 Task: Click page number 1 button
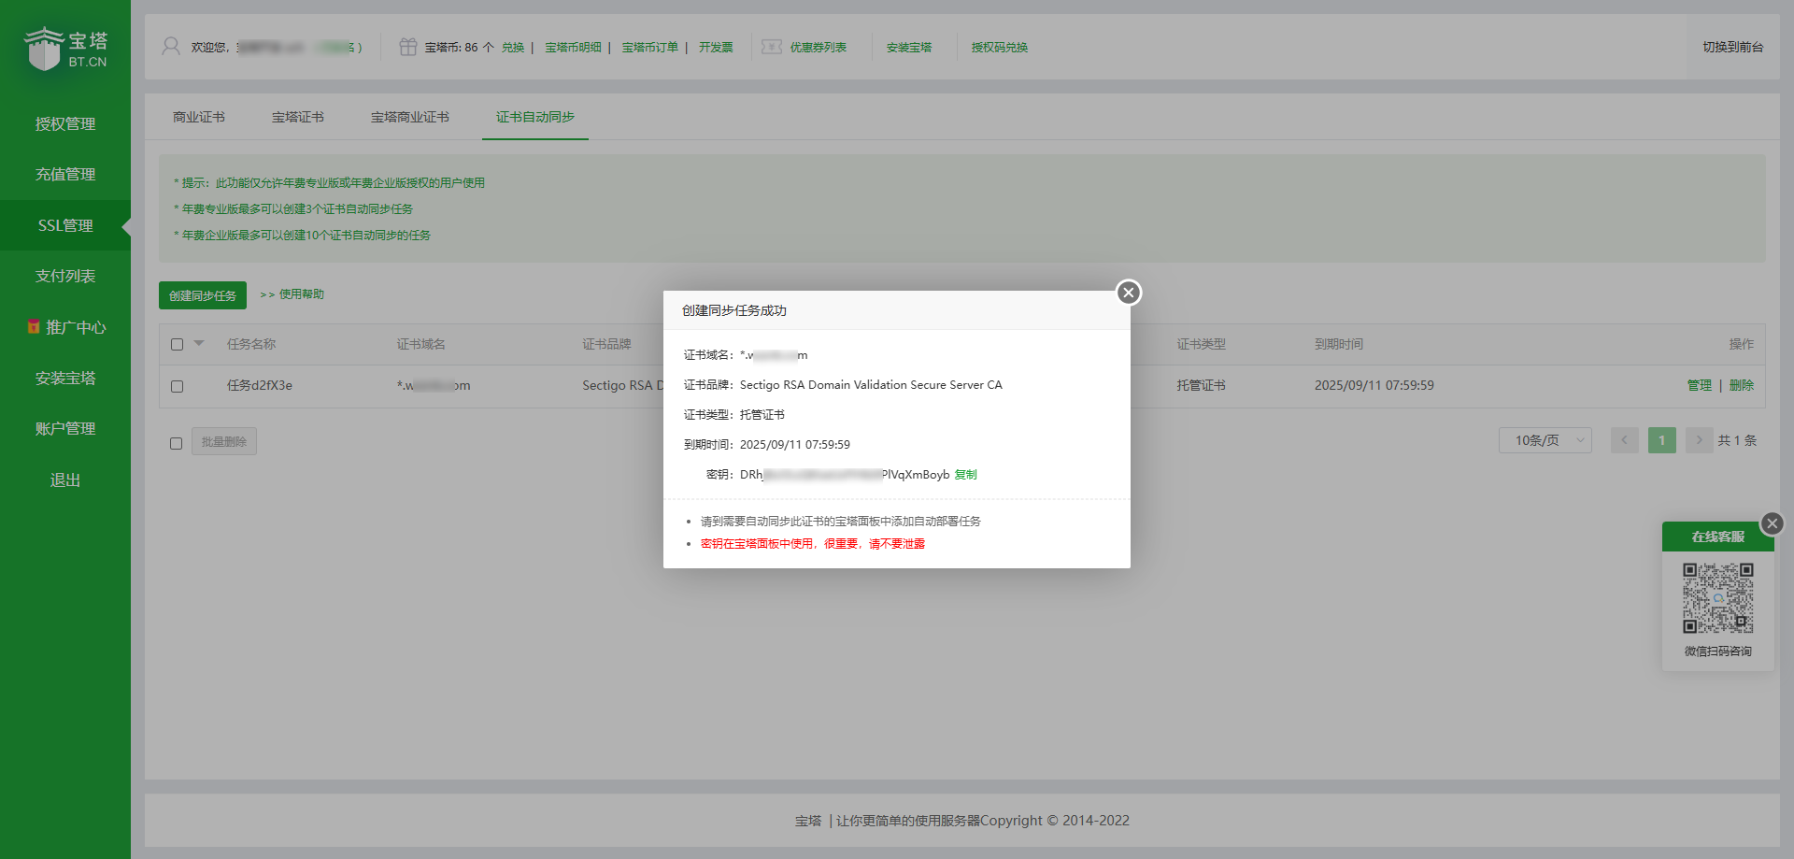(1662, 440)
